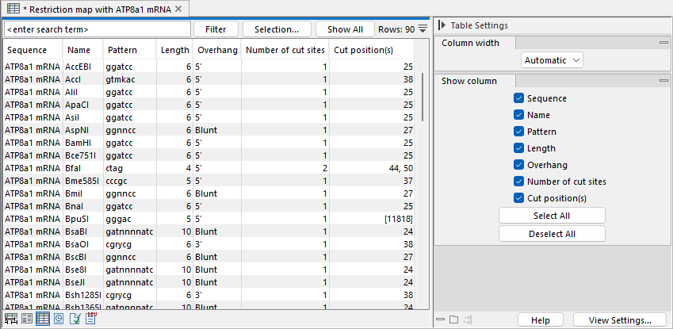Click the document with green checkmark icon
The height and width of the screenshot is (329, 673).
(75, 319)
